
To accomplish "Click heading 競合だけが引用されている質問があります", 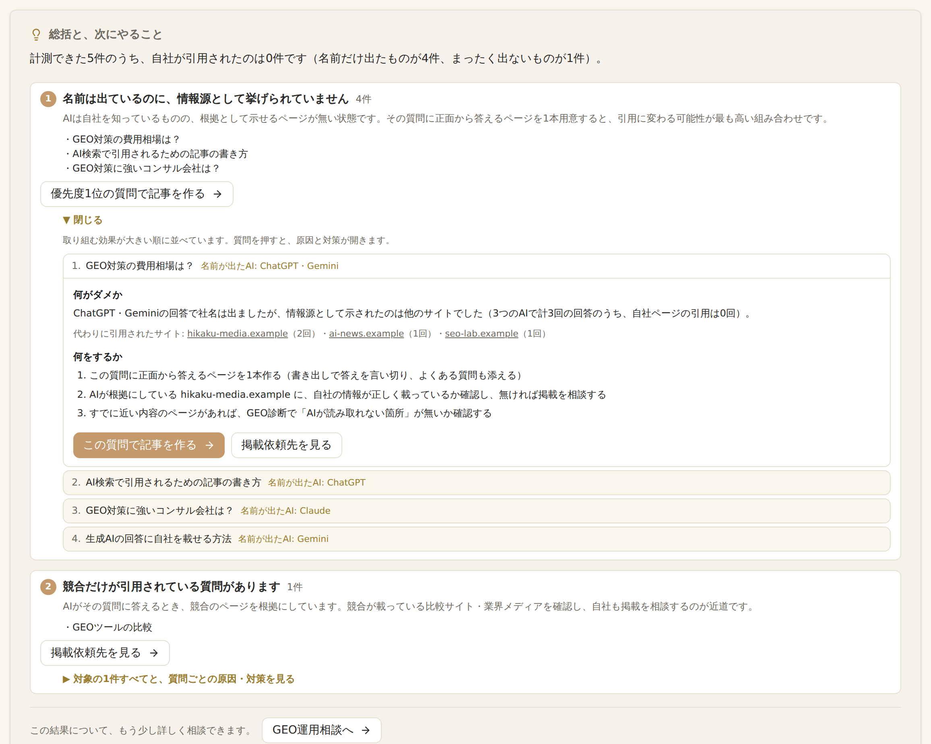I will tap(172, 587).
